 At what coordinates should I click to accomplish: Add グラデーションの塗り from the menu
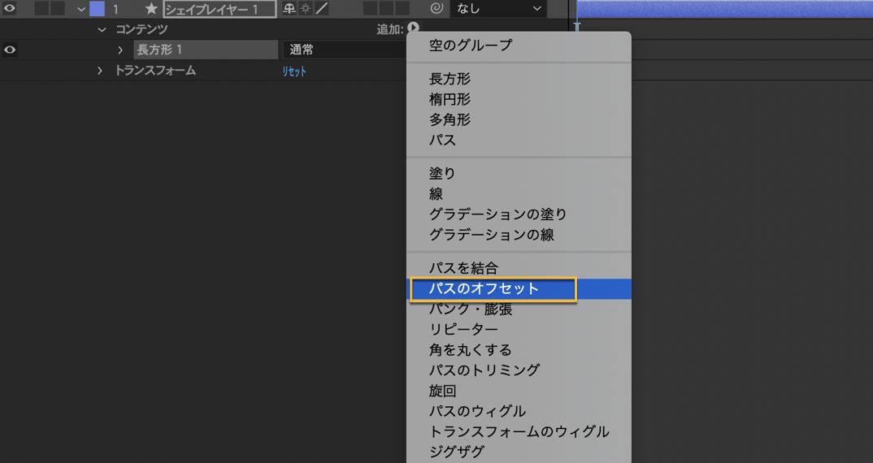click(519, 214)
